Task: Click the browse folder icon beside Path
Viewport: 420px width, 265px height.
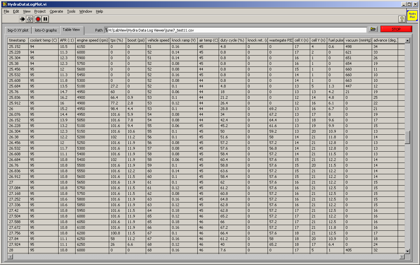Action: (373, 29)
